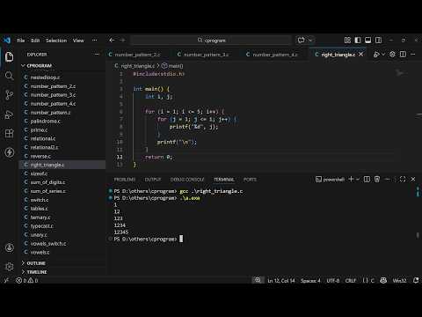This screenshot has width=422, height=317.
Task: Create a new terminal with plus icon
Action: (x=351, y=179)
